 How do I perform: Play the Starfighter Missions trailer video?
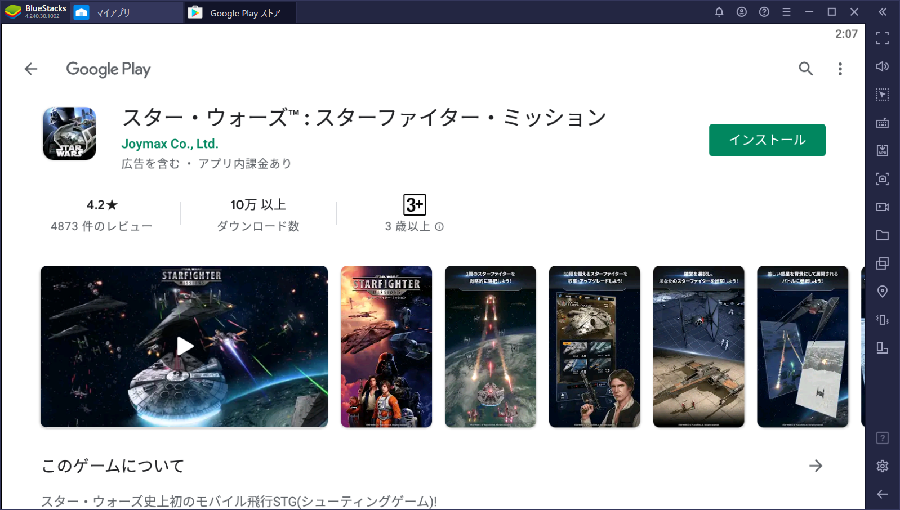click(x=184, y=346)
